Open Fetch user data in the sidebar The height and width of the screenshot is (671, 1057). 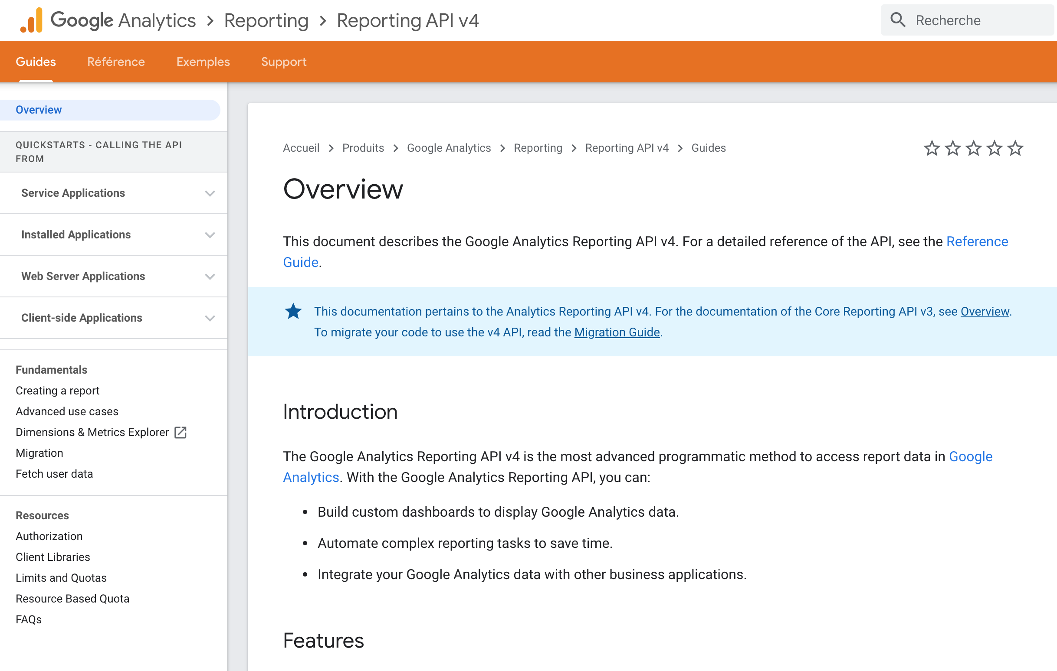54,474
